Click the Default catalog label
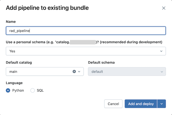The width and height of the screenshot is (172, 115). click(x=19, y=63)
